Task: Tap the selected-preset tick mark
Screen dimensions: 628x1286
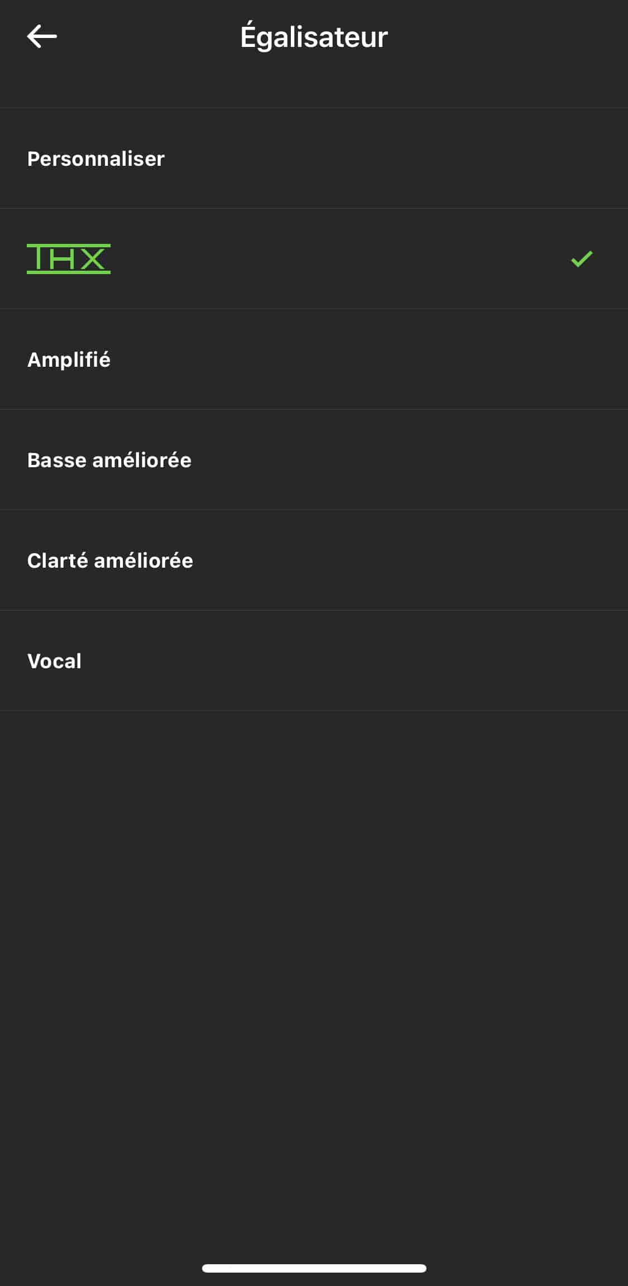Action: (x=582, y=259)
